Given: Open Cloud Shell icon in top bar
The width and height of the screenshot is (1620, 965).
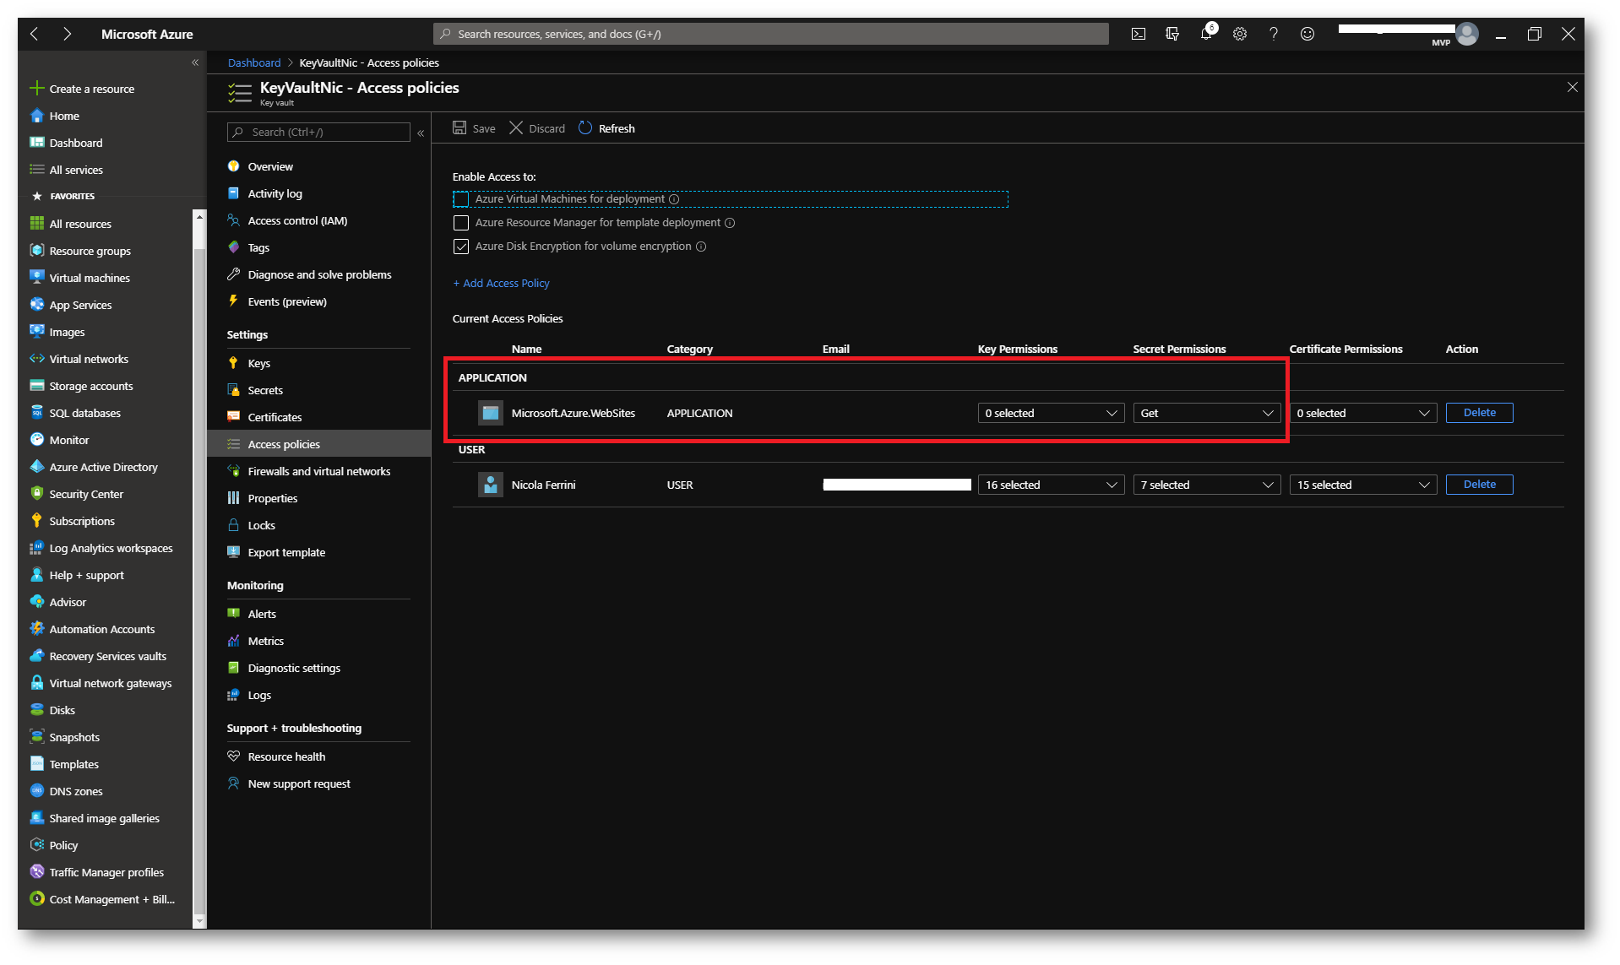Looking at the screenshot, I should [x=1138, y=34].
